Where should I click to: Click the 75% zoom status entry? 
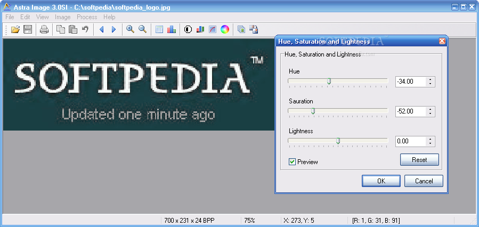tap(249, 220)
